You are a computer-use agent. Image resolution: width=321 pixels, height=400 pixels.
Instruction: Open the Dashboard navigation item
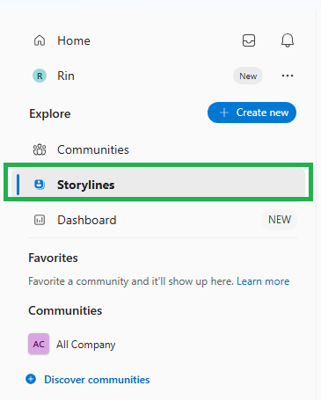pos(87,220)
